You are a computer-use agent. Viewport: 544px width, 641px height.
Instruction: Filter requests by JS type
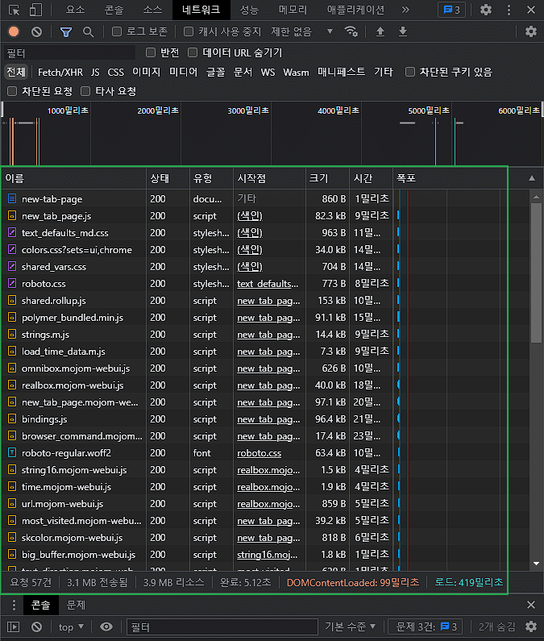point(95,73)
